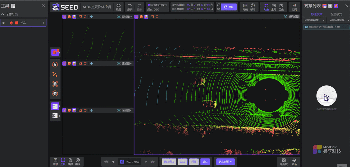Viewport: 350px width, 167px height.
Task: Open the 历史 history view
Action: pyautogui.click(x=281, y=7)
